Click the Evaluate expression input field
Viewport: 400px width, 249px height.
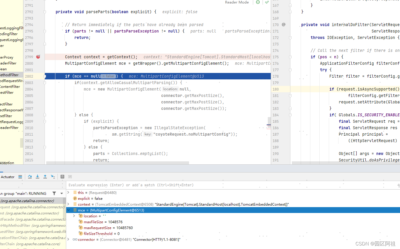[x=232, y=185]
